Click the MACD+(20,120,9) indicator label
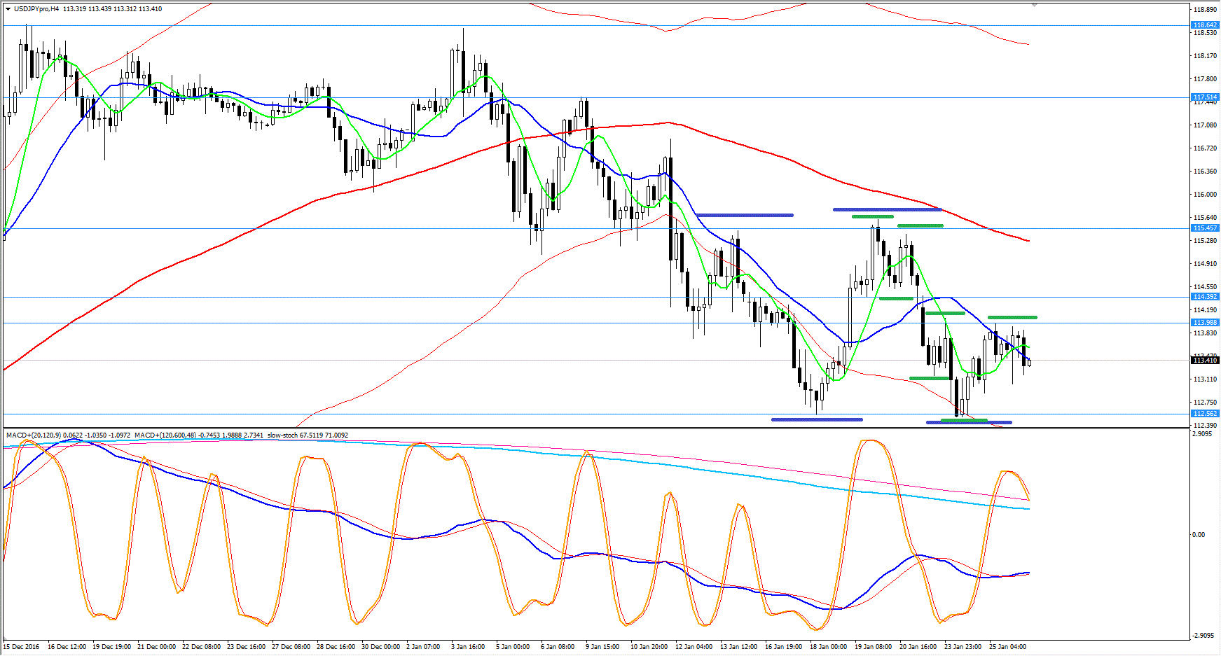The image size is (1221, 656). coord(33,435)
